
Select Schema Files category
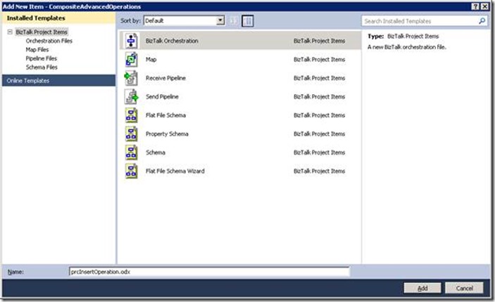click(x=42, y=67)
